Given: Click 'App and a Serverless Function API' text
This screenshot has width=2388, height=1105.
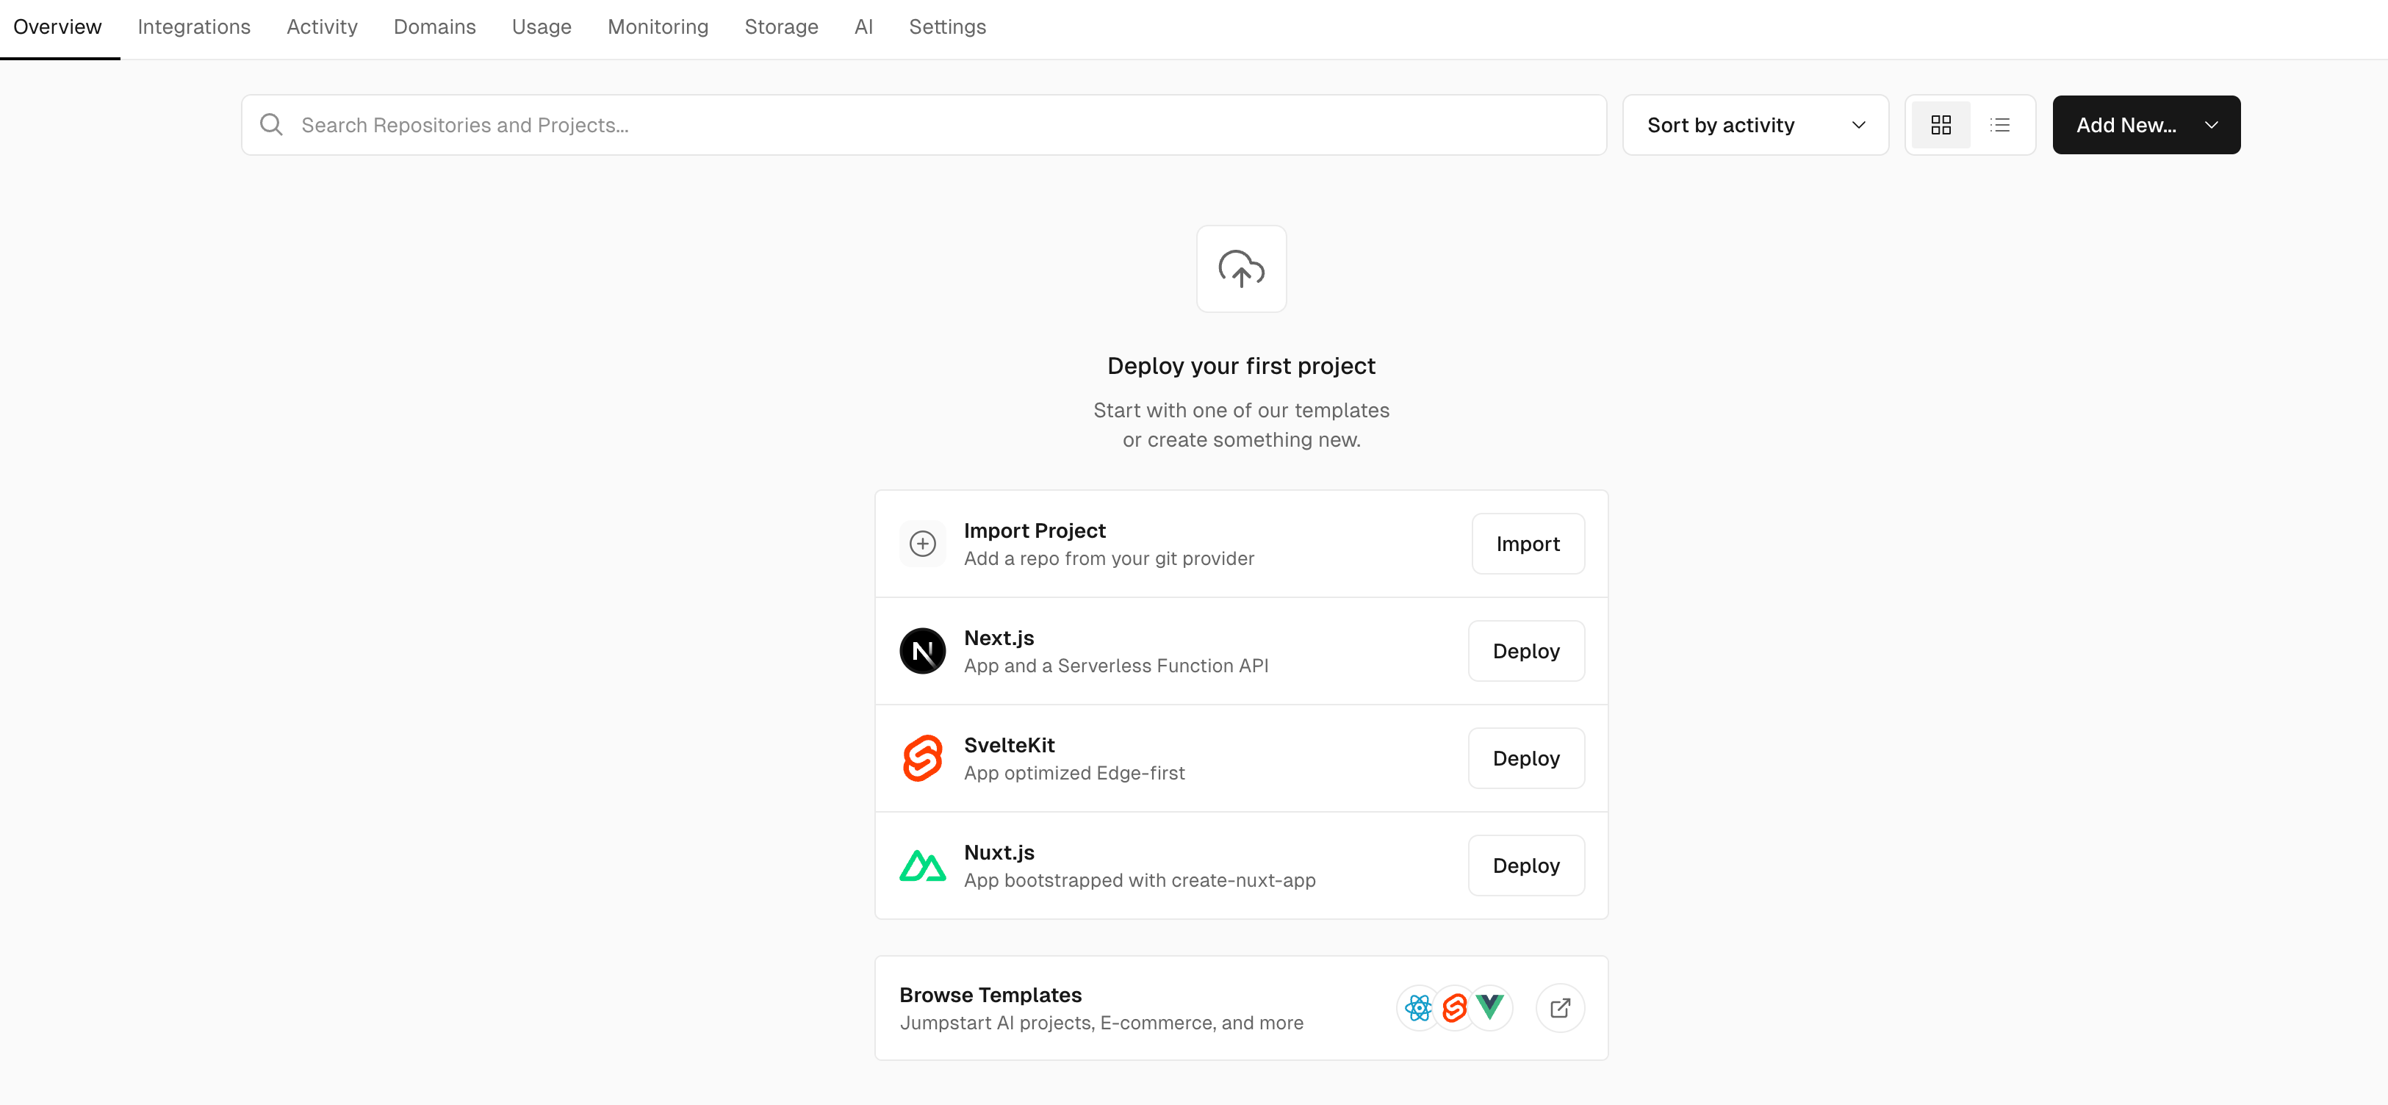Looking at the screenshot, I should click(x=1116, y=666).
